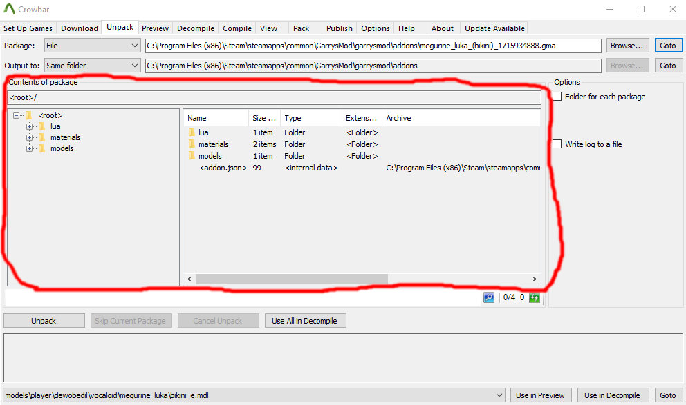Expand the materials node in the tree
Screen dimensions: 686x405
coord(29,137)
